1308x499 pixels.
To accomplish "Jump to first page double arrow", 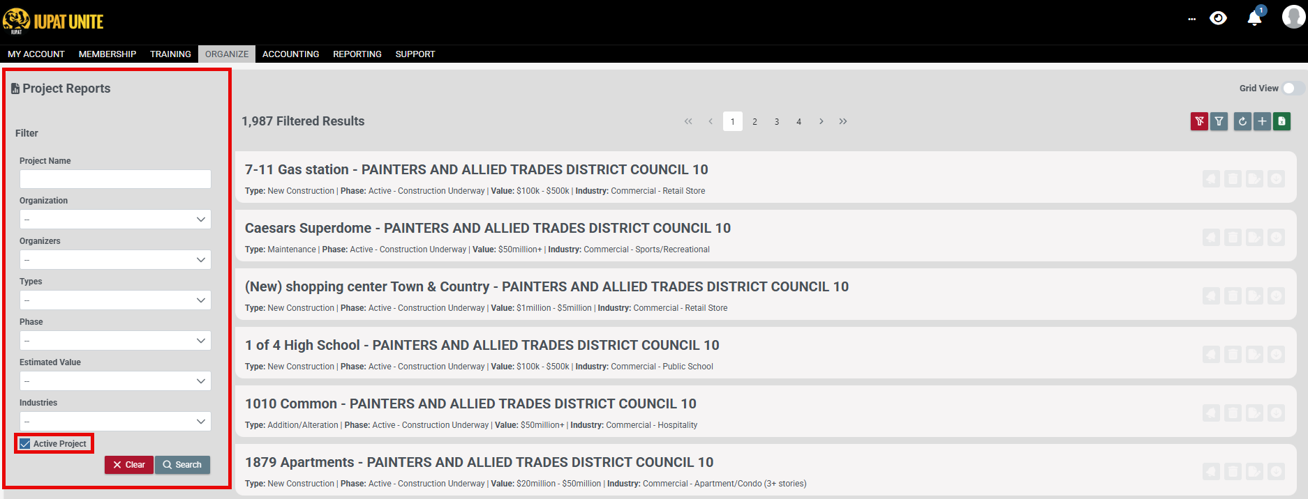I will click(688, 121).
